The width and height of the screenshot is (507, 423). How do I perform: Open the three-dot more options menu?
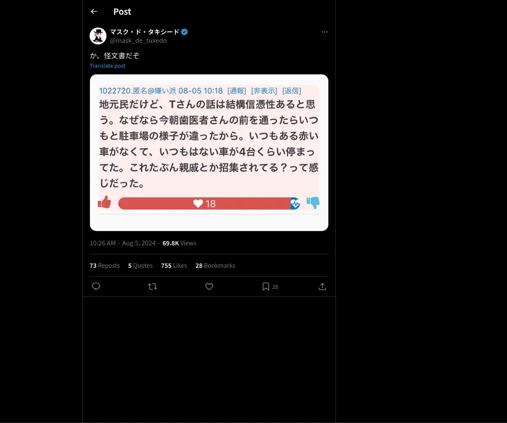tap(324, 32)
